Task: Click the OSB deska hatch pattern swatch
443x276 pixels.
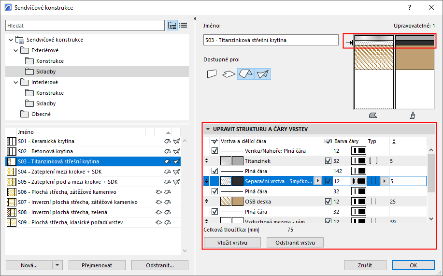Action: point(226,202)
